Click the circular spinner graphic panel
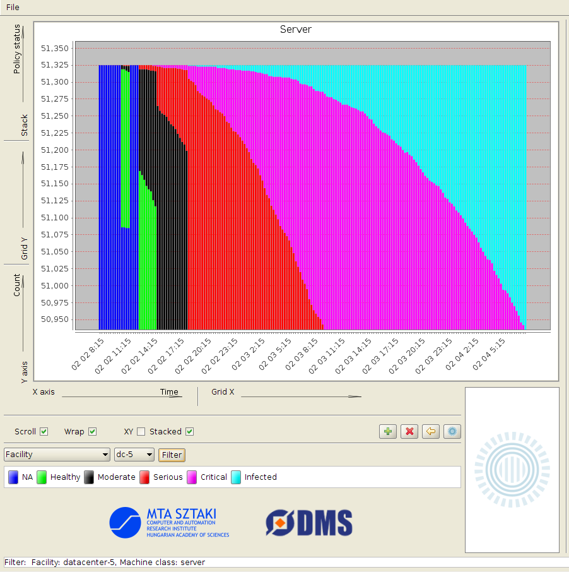 tap(512, 470)
